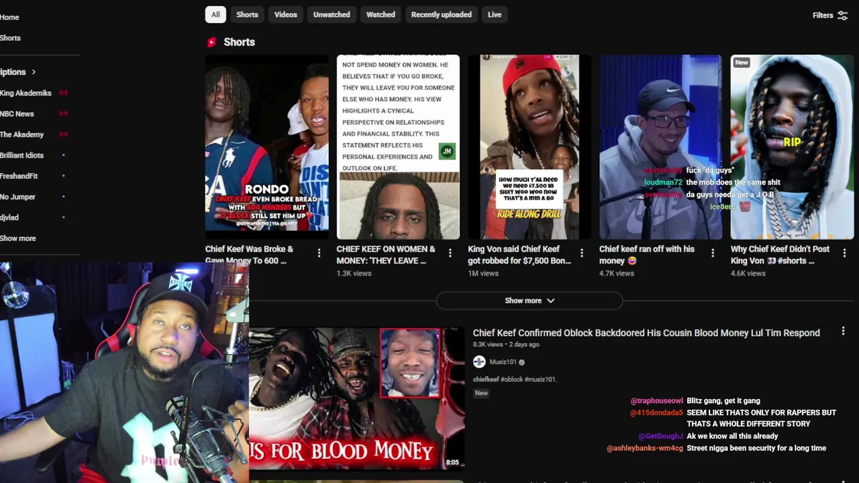Click the New badge on RIP short
Image resolution: width=859 pixels, height=483 pixels.
point(742,62)
